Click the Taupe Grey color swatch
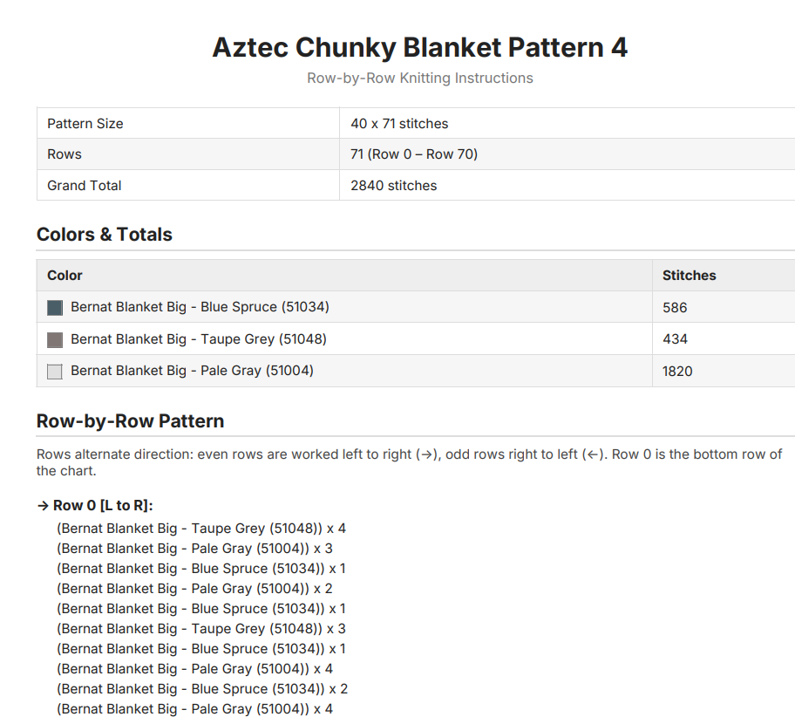Screen dimensions: 795x717 55,339
